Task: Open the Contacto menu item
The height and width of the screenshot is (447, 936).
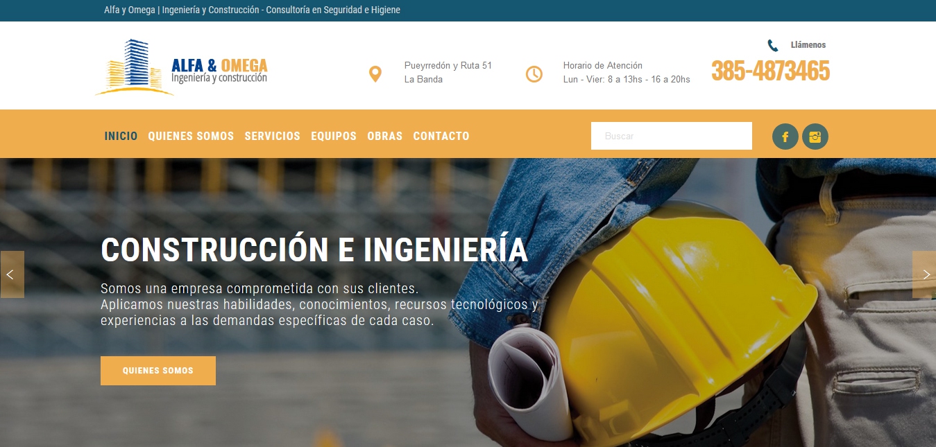Action: click(x=441, y=136)
